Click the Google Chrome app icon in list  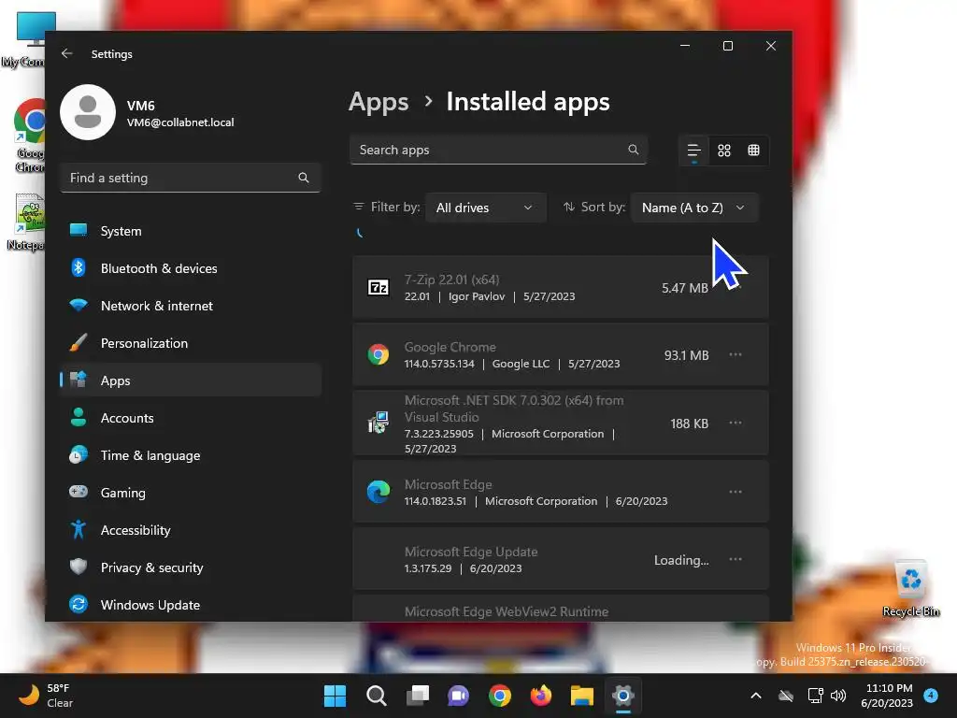379,354
